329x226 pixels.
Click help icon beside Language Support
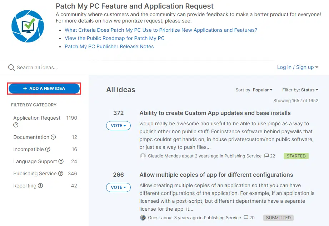point(61,161)
